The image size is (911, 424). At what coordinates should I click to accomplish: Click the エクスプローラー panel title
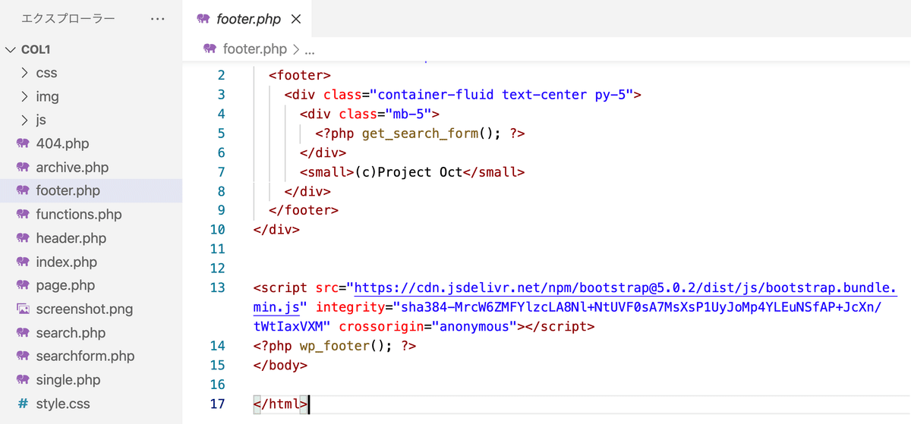click(x=68, y=19)
